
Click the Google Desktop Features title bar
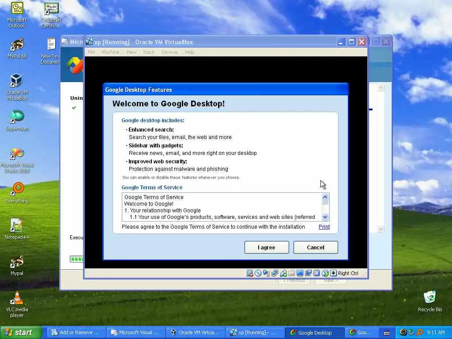point(226,90)
